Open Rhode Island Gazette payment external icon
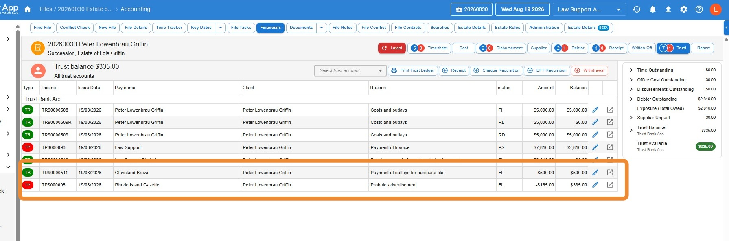The width and height of the screenshot is (729, 241). coord(610,185)
